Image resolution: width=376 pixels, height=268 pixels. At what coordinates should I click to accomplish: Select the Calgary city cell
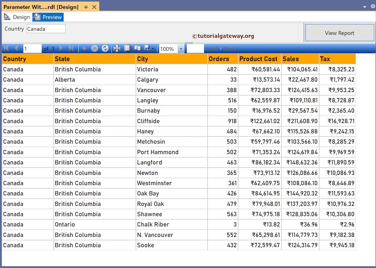point(172,79)
